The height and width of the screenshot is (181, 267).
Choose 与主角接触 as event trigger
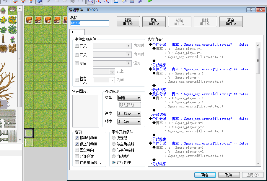pos(114,144)
